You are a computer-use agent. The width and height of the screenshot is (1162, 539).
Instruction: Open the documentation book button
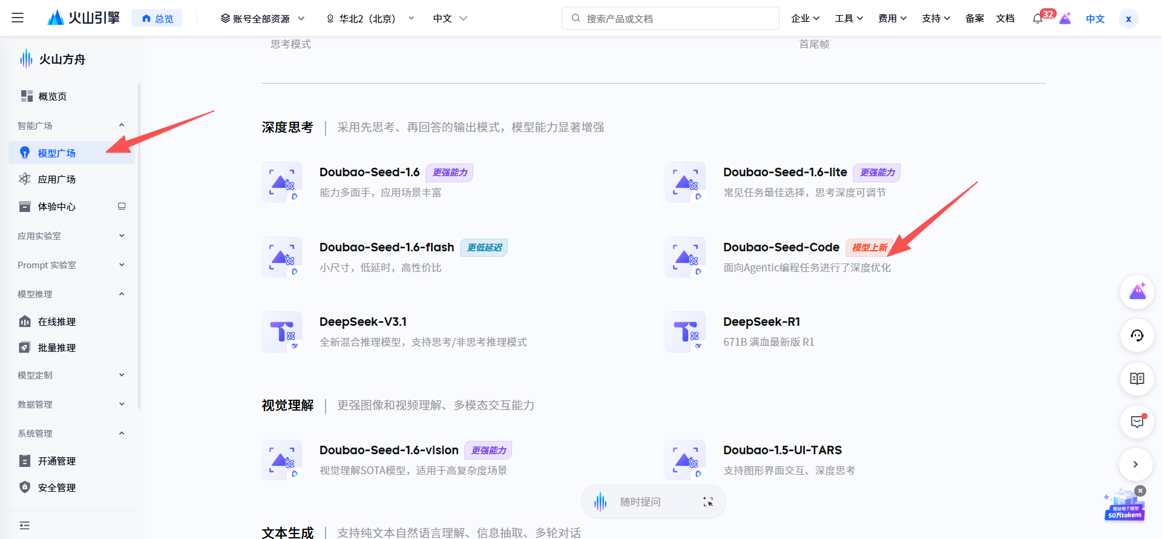(x=1137, y=379)
